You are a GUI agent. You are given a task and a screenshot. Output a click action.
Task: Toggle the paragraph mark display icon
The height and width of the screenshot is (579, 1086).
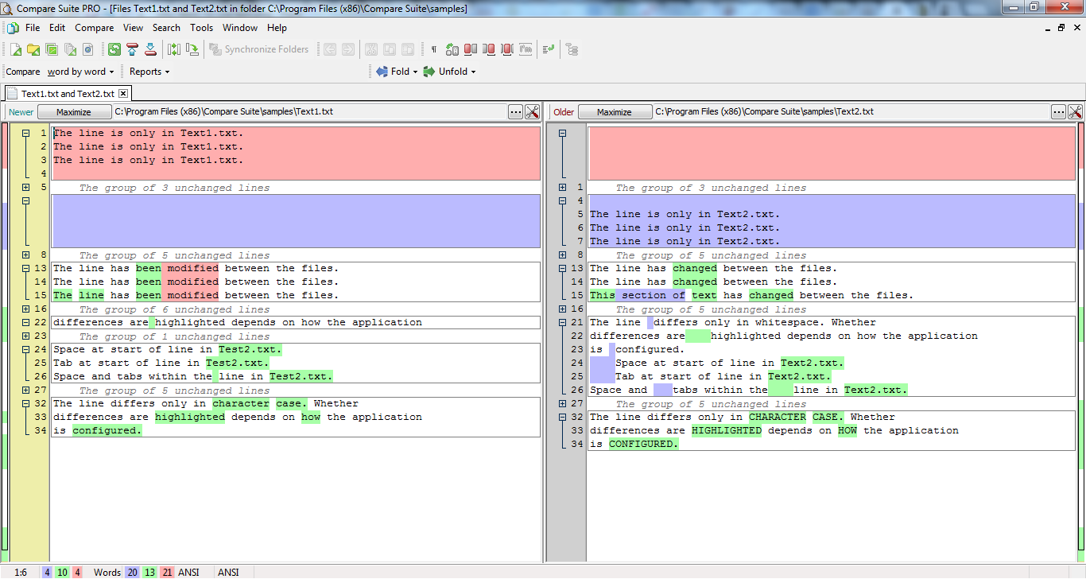coord(434,49)
